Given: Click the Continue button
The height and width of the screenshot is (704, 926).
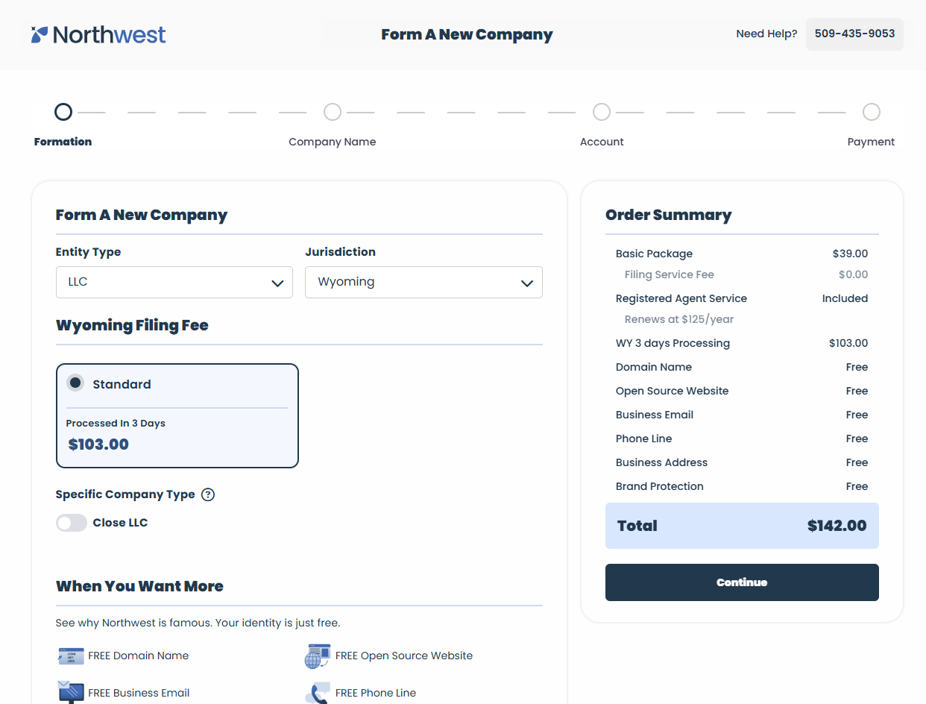Looking at the screenshot, I should point(742,582).
